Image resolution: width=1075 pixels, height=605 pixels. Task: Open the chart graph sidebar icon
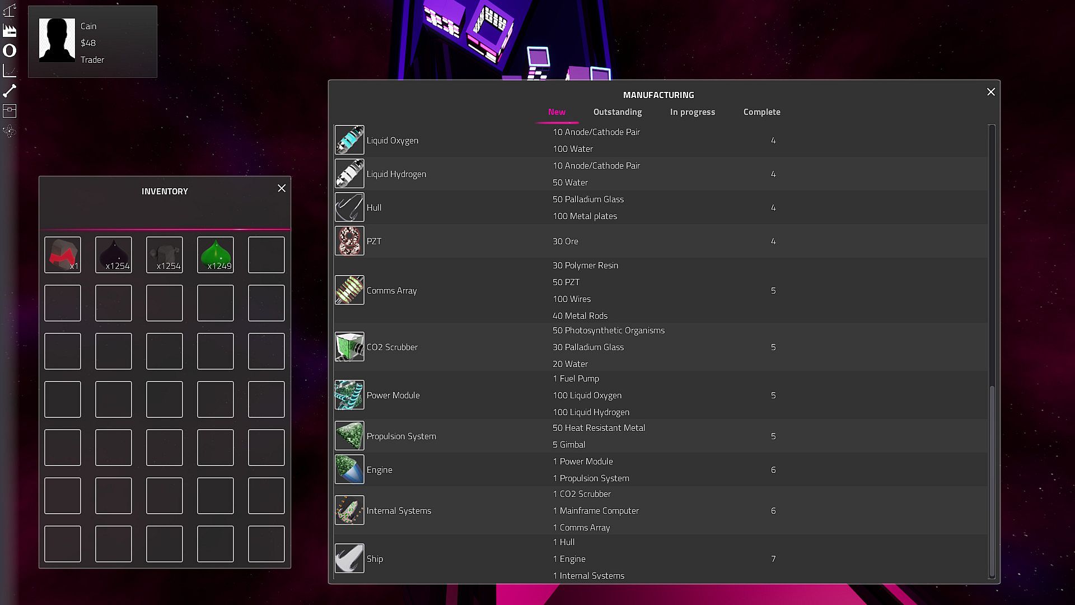click(10, 71)
